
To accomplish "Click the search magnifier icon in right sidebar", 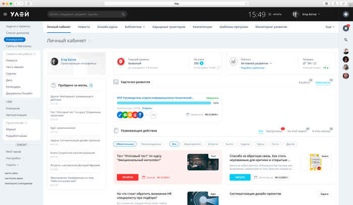I will pos(345,39).
